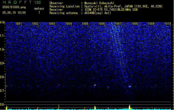Click the kHz axis unit label

coord(2,22)
